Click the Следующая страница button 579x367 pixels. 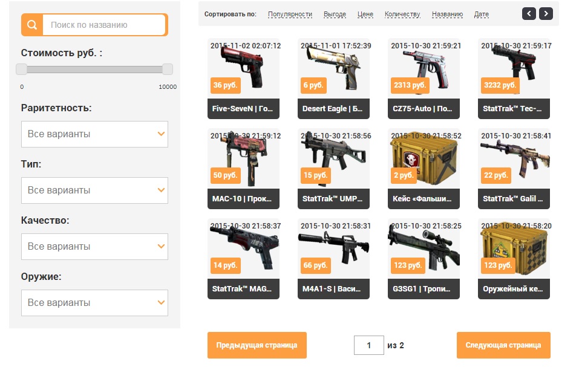pyautogui.click(x=503, y=345)
